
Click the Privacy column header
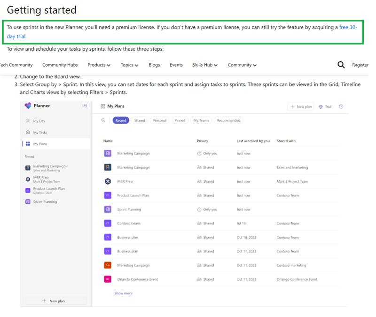tap(203, 141)
